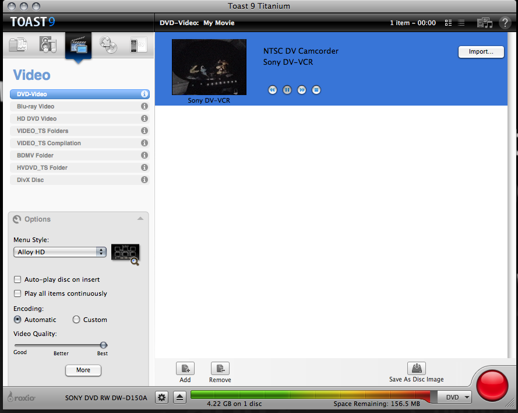Pause the camcorder playback
Image resolution: width=518 pixels, height=413 pixels.
pos(287,90)
